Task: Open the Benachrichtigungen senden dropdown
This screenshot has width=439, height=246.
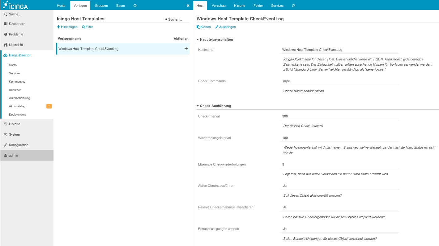Action: (x=339, y=229)
